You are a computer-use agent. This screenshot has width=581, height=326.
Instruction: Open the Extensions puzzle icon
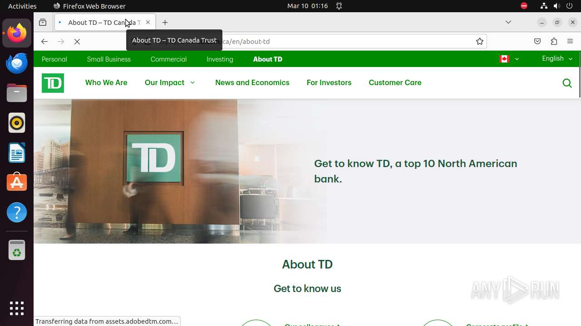click(x=554, y=41)
